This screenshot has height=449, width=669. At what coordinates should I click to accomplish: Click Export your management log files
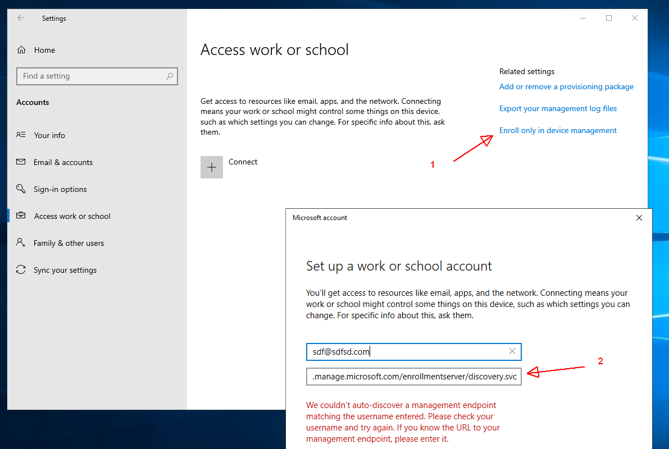(x=558, y=108)
